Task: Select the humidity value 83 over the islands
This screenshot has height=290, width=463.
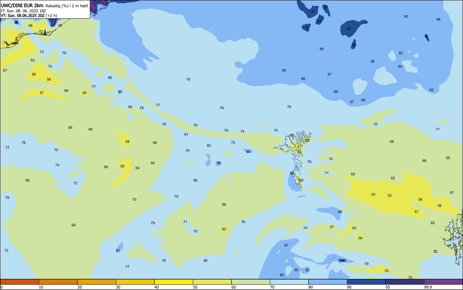Action: pos(292,136)
